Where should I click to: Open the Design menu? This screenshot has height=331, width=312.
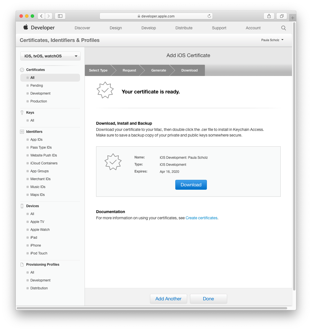pyautogui.click(x=116, y=28)
